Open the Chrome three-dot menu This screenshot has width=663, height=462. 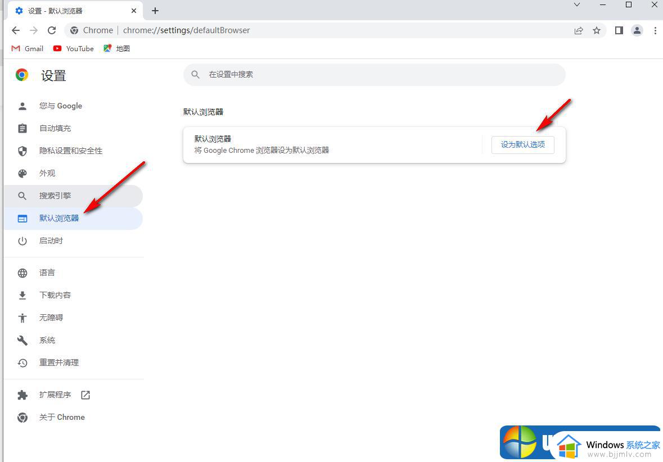coord(655,30)
